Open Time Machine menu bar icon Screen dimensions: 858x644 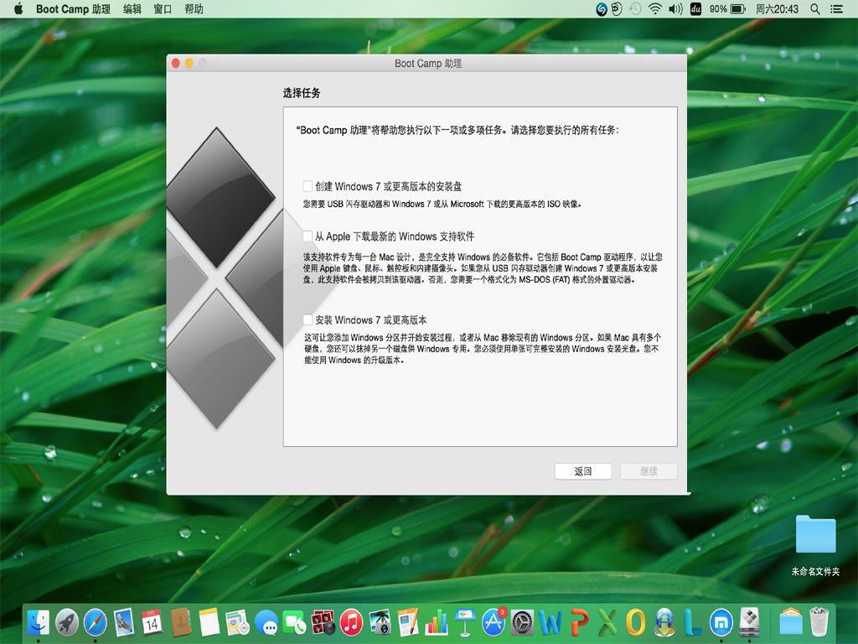(635, 8)
